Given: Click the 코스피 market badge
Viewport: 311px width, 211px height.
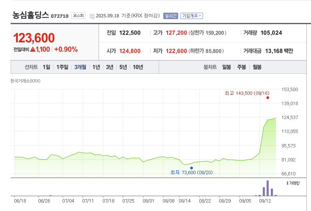Looking at the screenshot, I should [78, 16].
